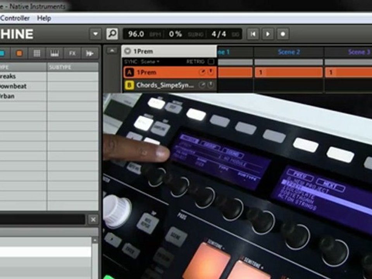This screenshot has width=372, height=279.
Task: Select the orange square browser filter icon
Action: [x=19, y=53]
